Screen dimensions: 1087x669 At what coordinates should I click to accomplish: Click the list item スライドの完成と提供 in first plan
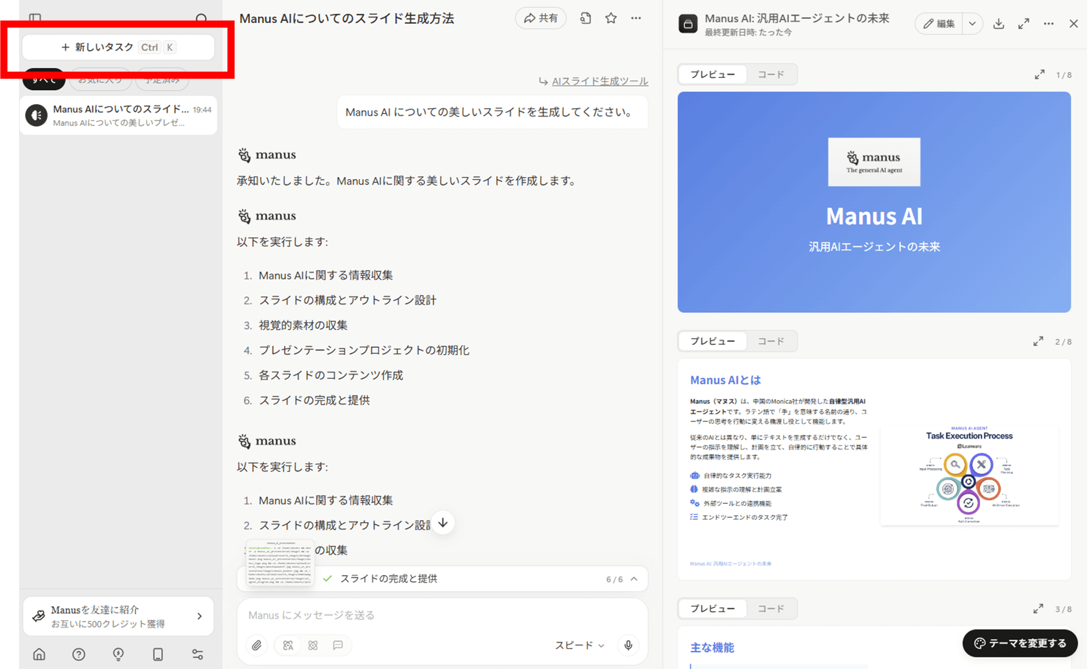(x=314, y=400)
